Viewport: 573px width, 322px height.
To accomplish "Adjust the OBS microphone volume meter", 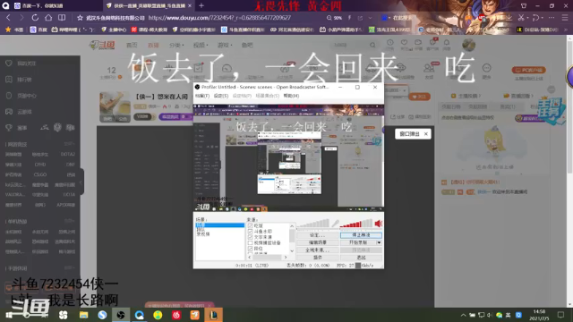I will [312, 224].
